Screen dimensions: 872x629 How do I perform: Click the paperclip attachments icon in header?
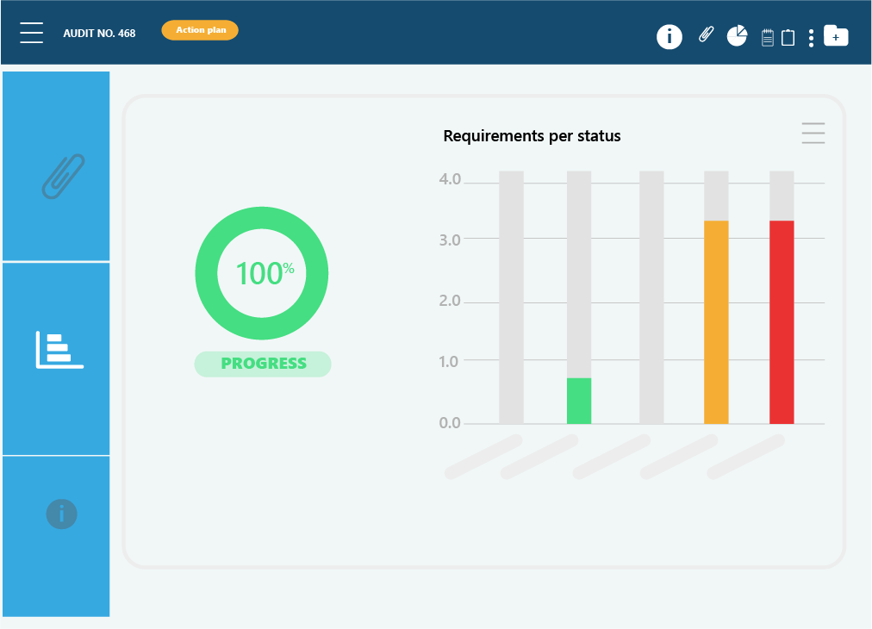(x=706, y=35)
